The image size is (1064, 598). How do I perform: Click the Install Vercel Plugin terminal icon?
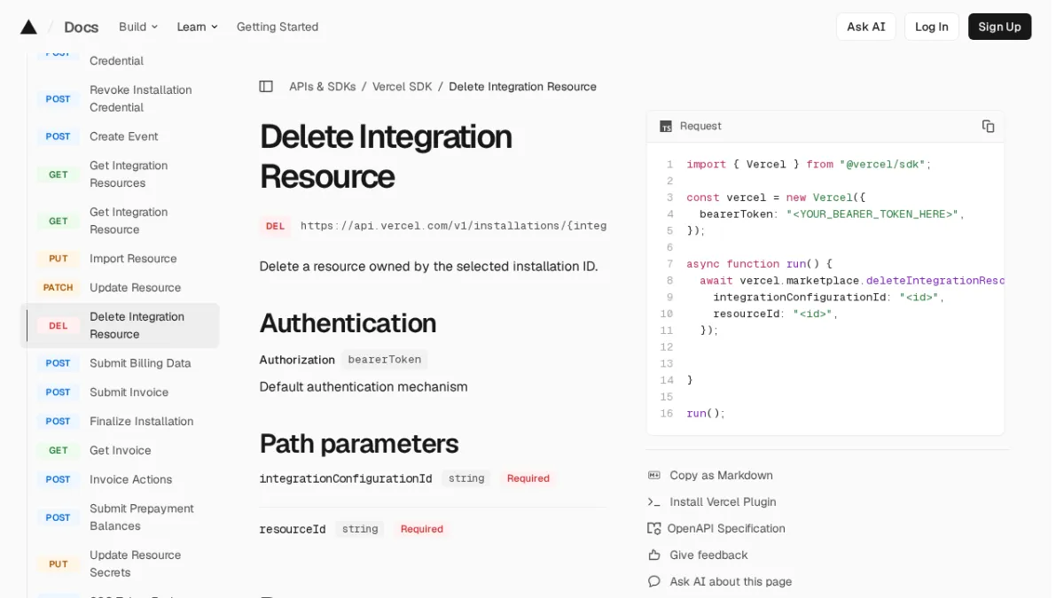coord(654,501)
